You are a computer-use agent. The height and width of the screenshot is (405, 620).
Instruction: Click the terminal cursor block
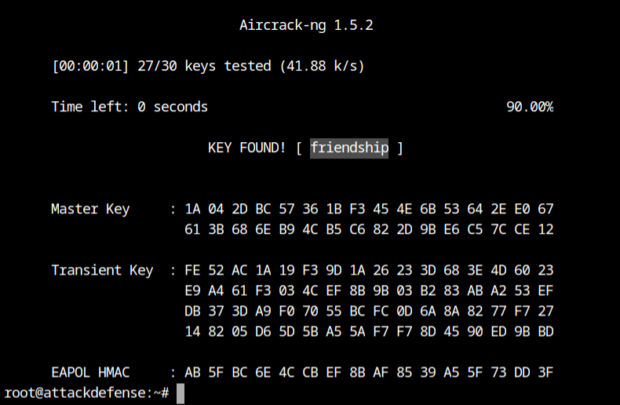tap(181, 392)
